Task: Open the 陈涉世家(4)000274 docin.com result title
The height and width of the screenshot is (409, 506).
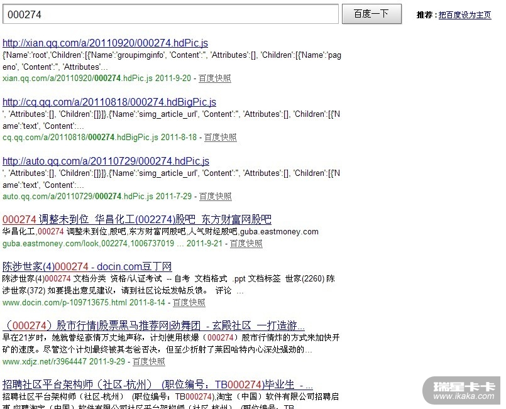Action: tap(87, 267)
